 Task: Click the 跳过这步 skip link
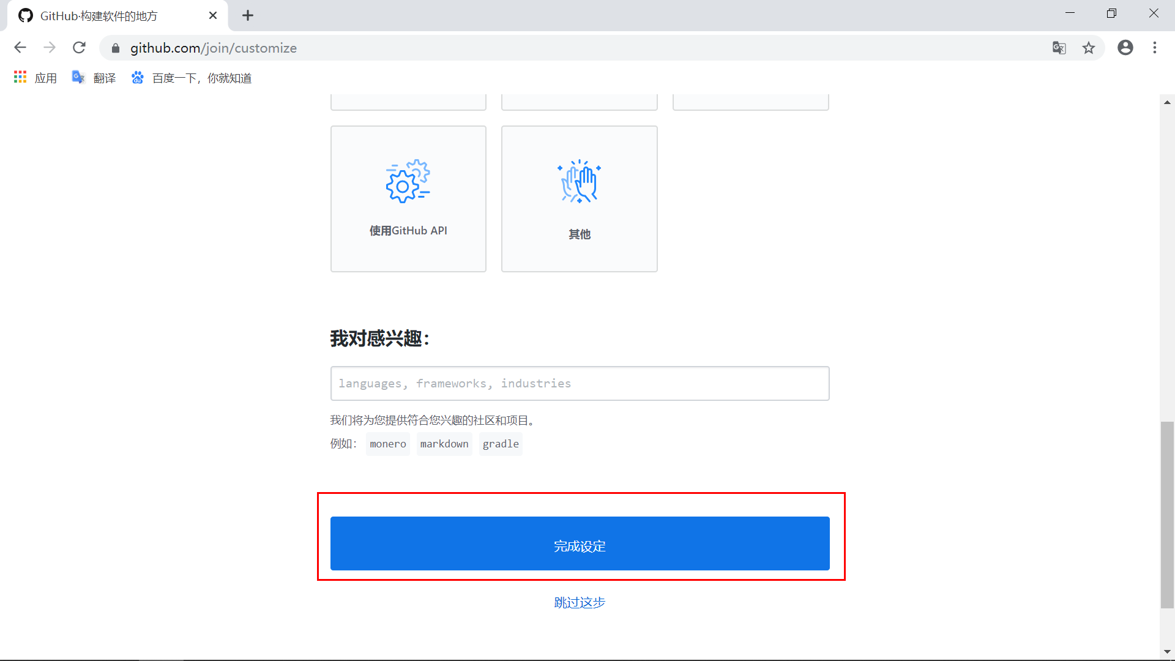(x=580, y=602)
